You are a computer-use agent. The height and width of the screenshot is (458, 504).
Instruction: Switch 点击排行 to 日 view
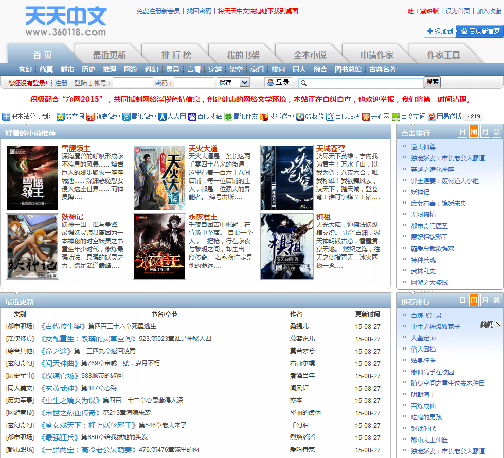[x=462, y=132]
